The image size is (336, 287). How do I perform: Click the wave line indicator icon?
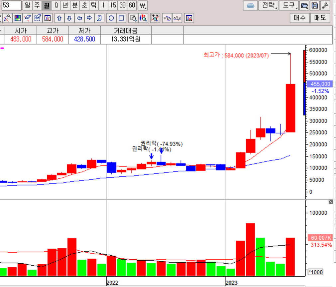point(167,18)
